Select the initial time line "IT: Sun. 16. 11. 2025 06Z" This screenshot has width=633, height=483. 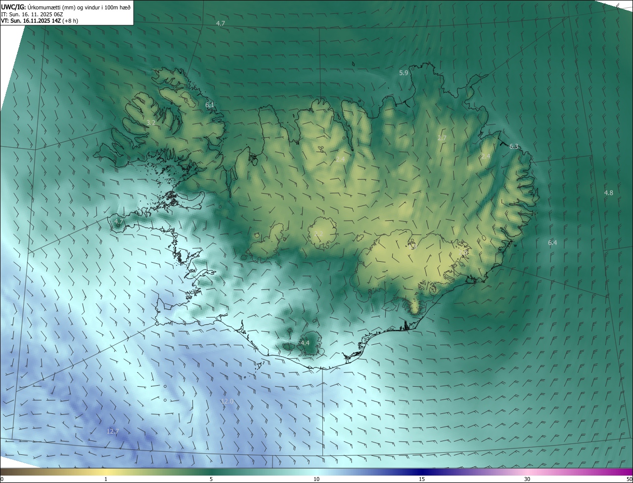pyautogui.click(x=32, y=14)
